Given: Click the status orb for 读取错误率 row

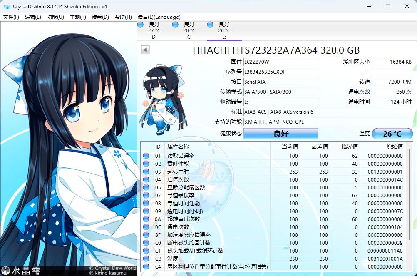Looking at the screenshot, I should (146, 156).
